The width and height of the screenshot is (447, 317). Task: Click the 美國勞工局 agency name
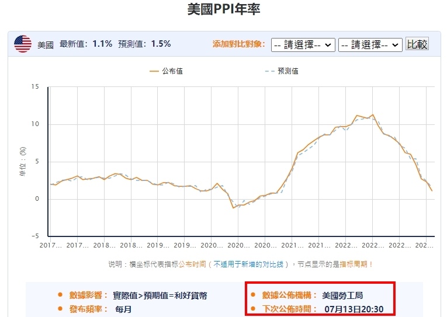click(x=342, y=295)
